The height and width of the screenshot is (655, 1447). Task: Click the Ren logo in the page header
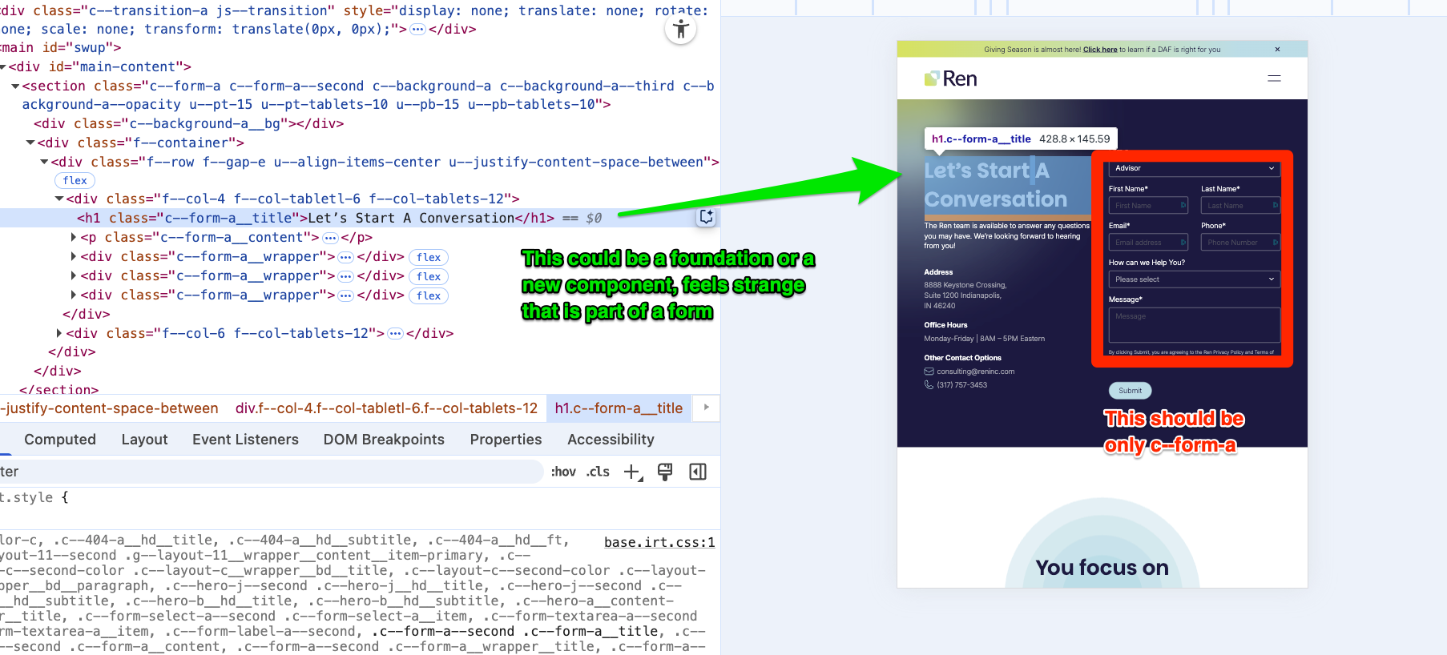tap(951, 78)
